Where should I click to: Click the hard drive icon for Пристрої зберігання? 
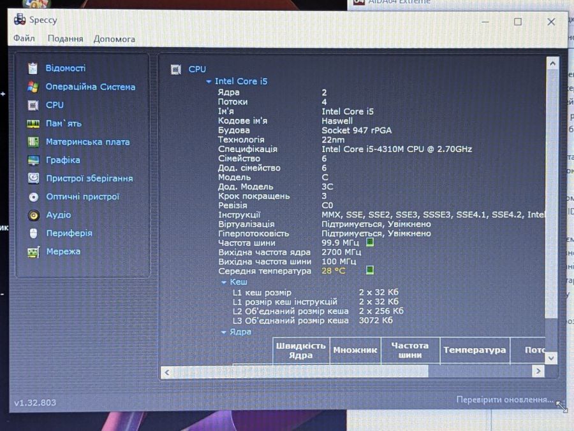pyautogui.click(x=33, y=178)
